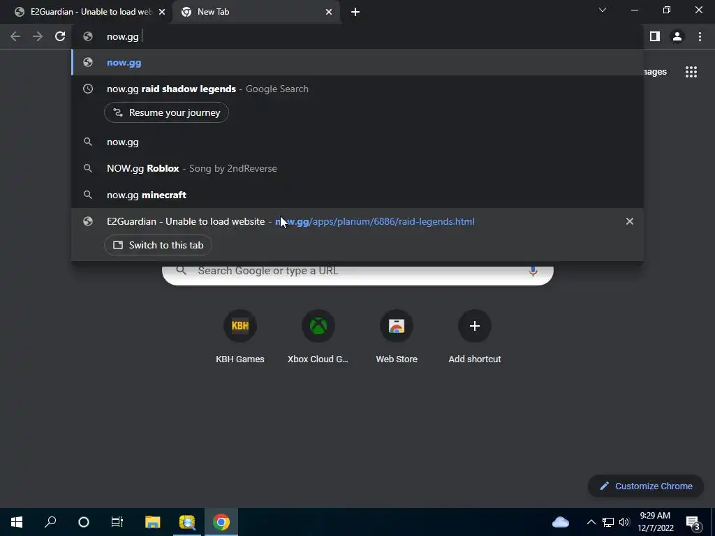This screenshot has height=536, width=715.
Task: Open the notification center icon
Action: pyautogui.click(x=693, y=522)
